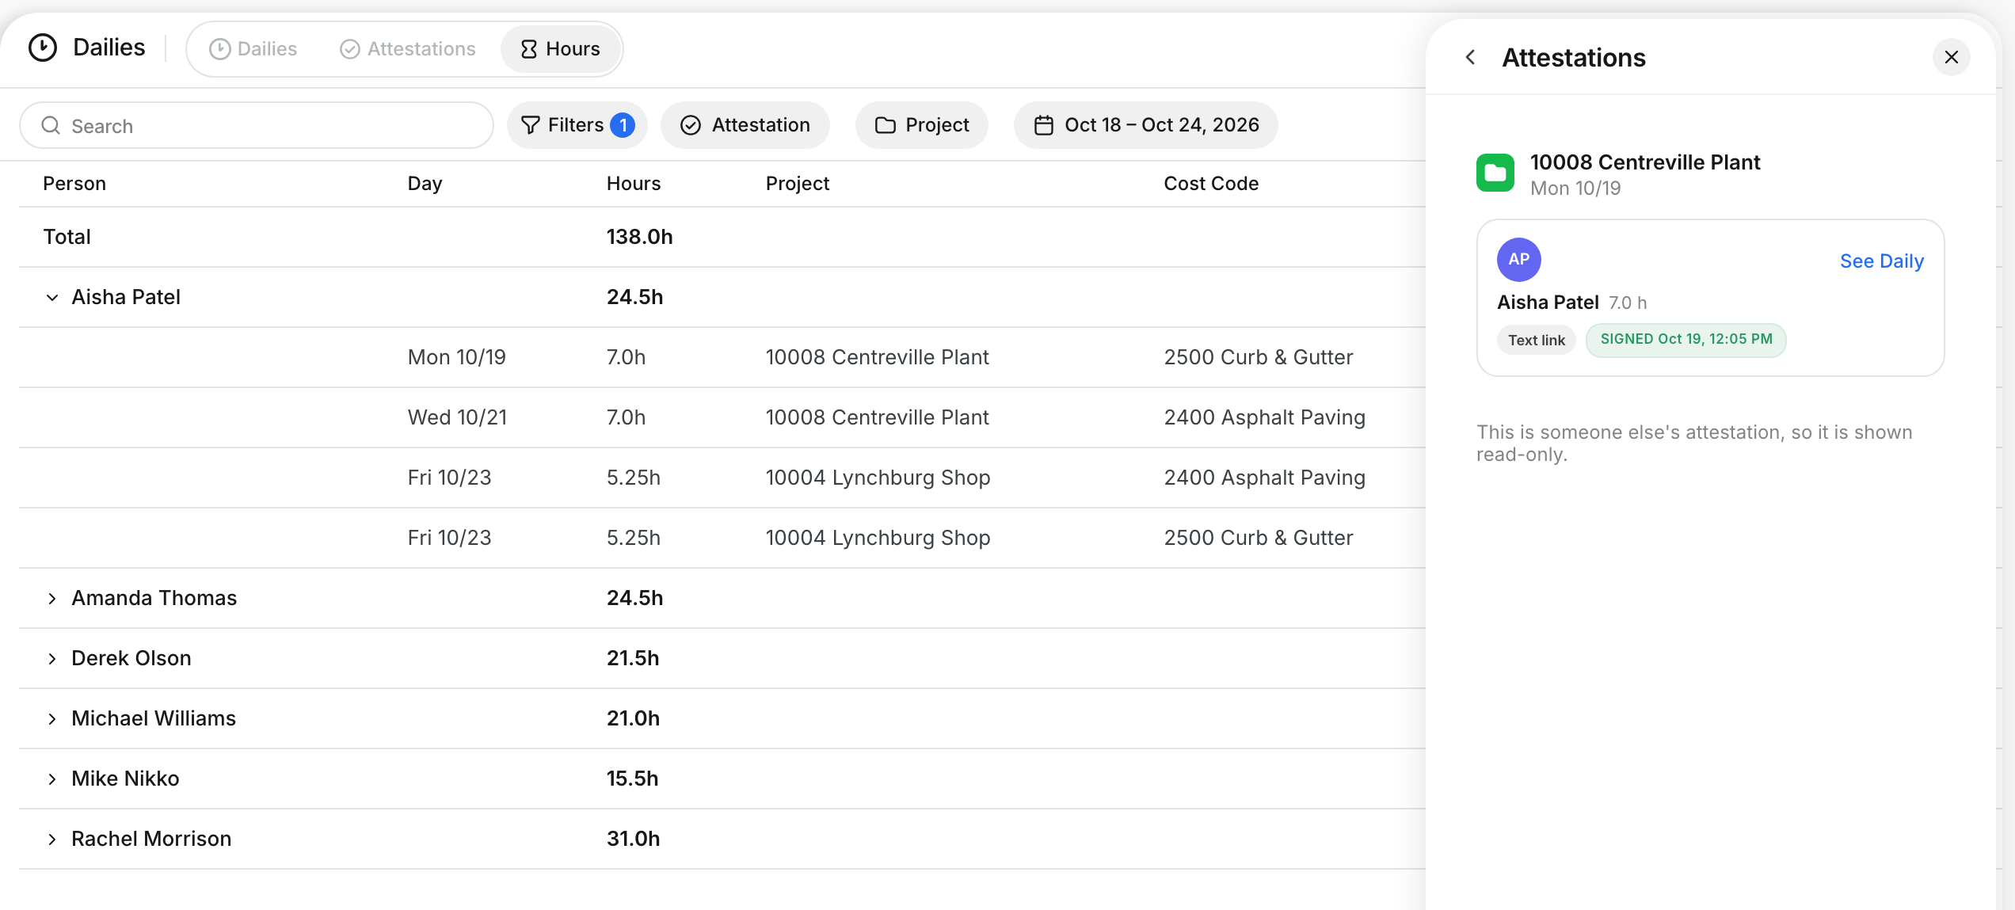Focus the Search input field
Image resolution: width=2015 pixels, height=910 pixels.
pyautogui.click(x=257, y=125)
